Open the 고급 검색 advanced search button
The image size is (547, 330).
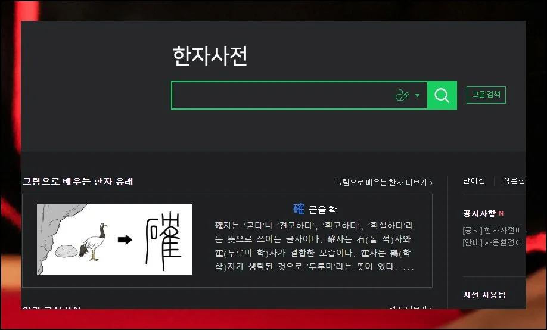(486, 95)
